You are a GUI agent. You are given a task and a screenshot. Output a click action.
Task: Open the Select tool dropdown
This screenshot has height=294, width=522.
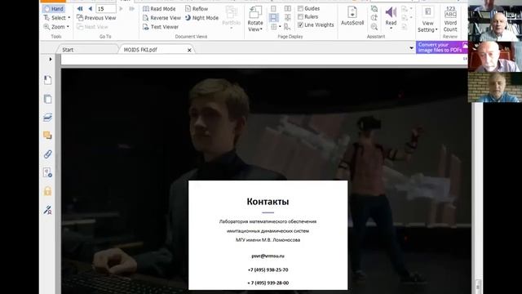[x=69, y=18]
